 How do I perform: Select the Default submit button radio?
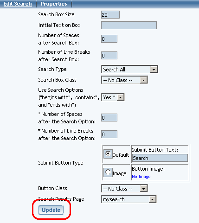[x=108, y=153]
